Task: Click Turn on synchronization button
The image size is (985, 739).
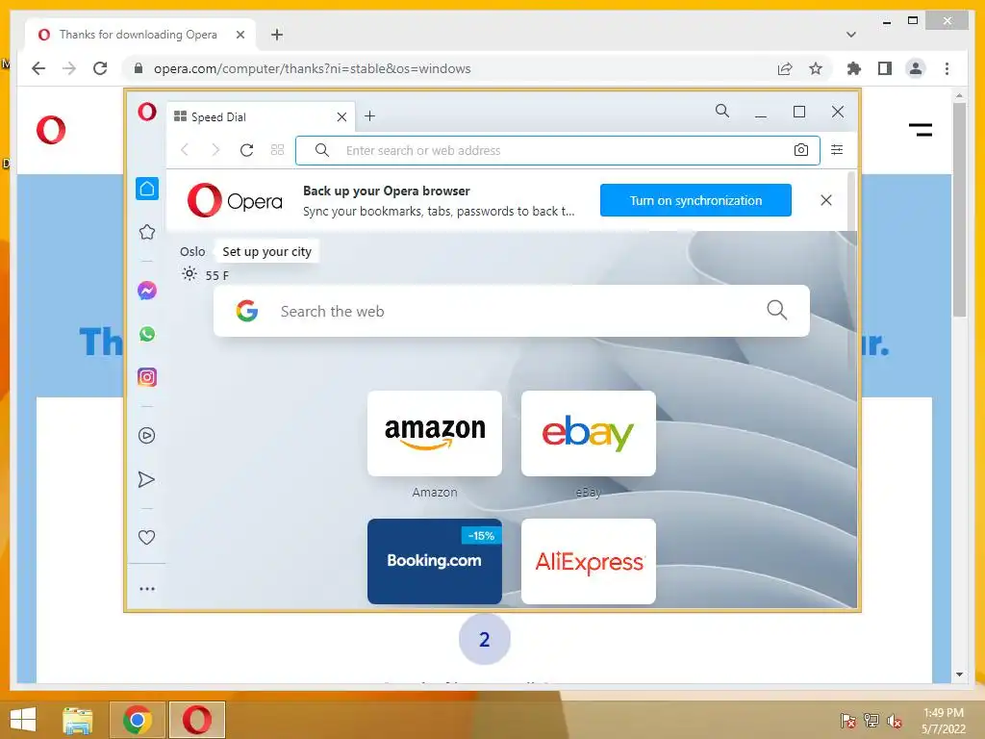Action: pos(695,200)
